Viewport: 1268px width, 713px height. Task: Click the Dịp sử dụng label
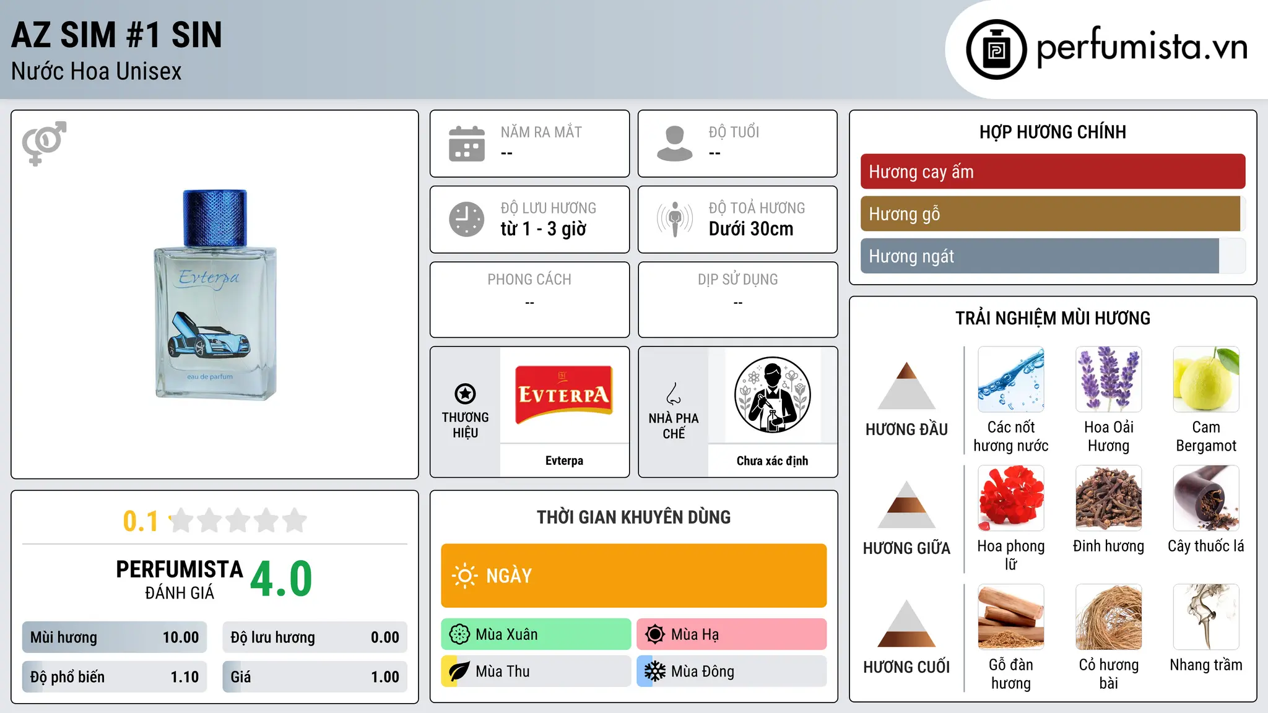737,280
